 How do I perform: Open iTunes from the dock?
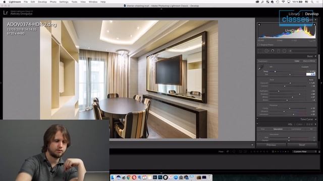(x=171, y=177)
